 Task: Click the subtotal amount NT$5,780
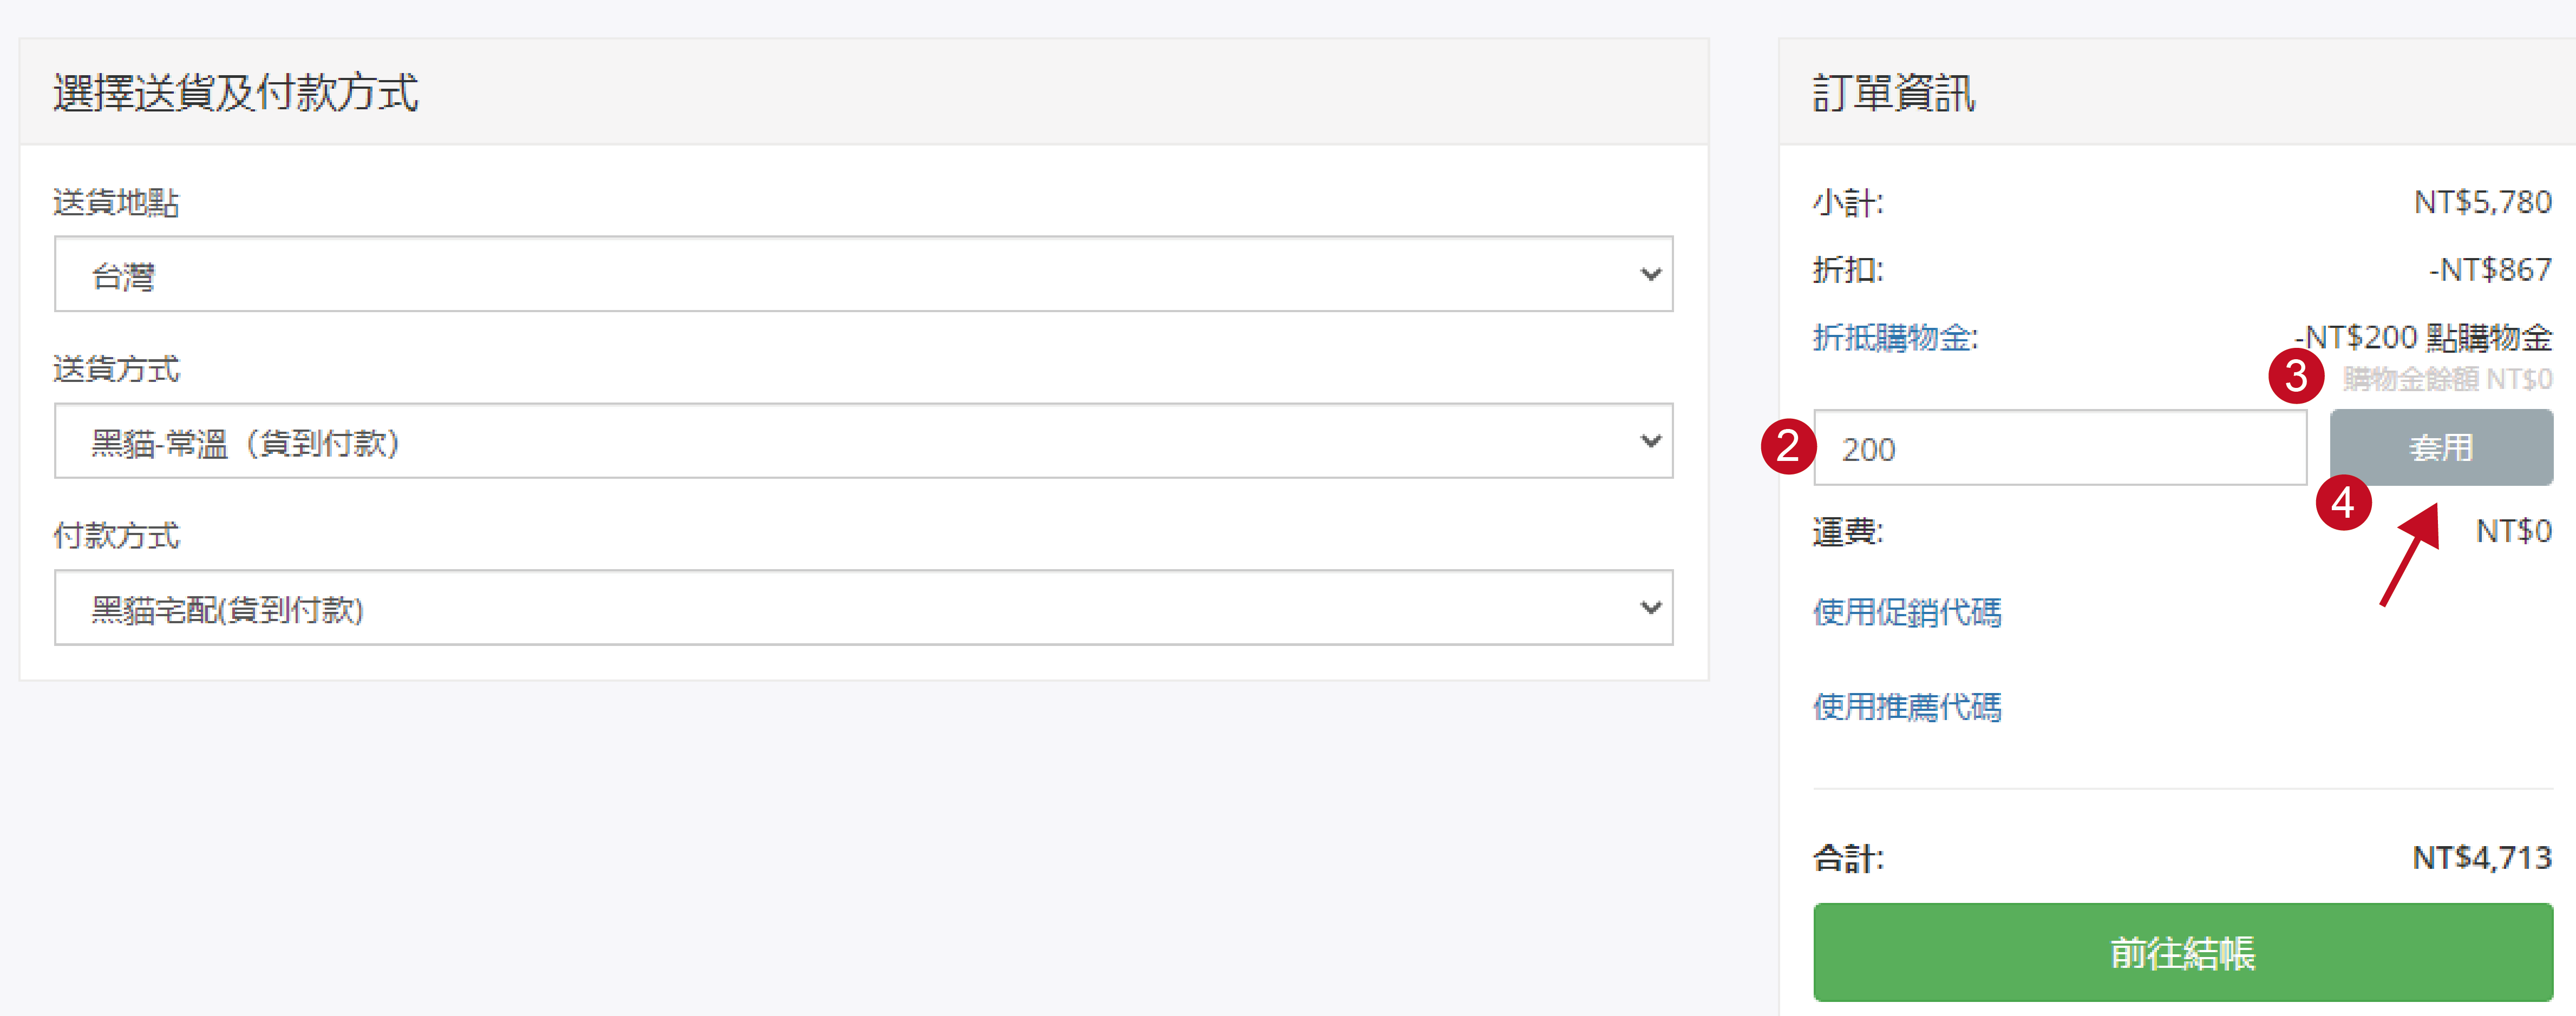pyautogui.click(x=2482, y=203)
